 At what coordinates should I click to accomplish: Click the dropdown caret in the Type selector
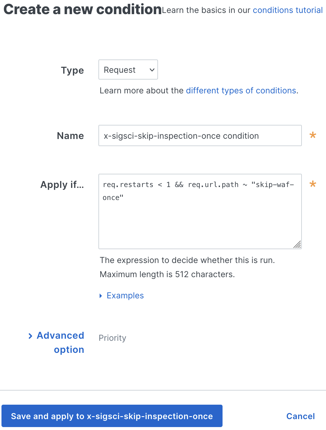[x=152, y=70]
